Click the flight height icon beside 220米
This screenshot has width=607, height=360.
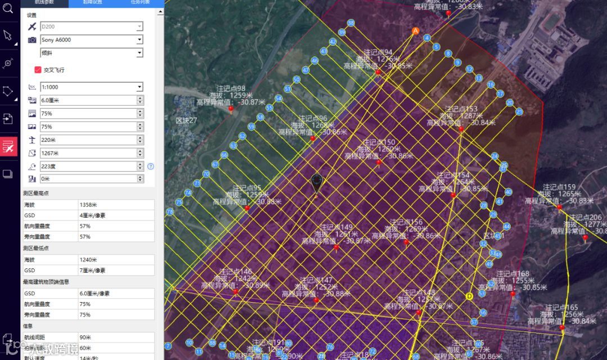click(x=32, y=140)
